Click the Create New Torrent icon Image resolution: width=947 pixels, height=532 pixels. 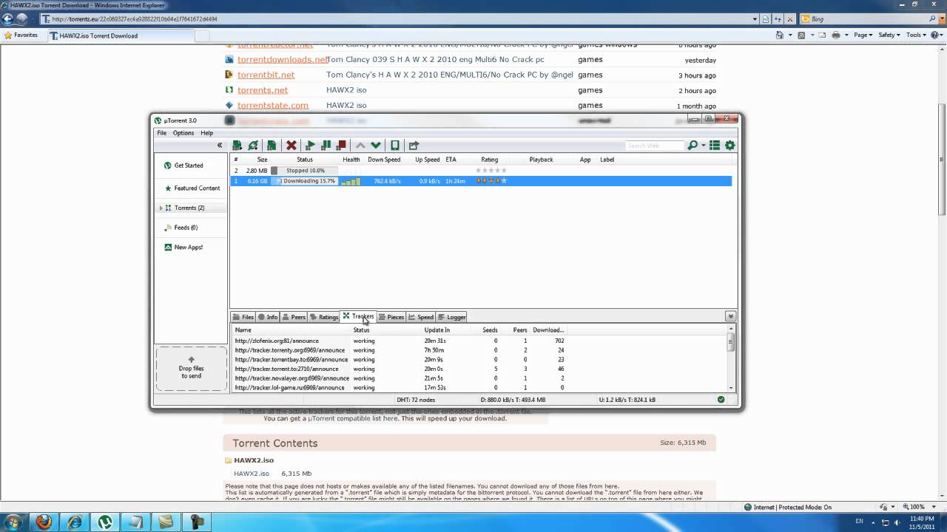click(x=272, y=146)
